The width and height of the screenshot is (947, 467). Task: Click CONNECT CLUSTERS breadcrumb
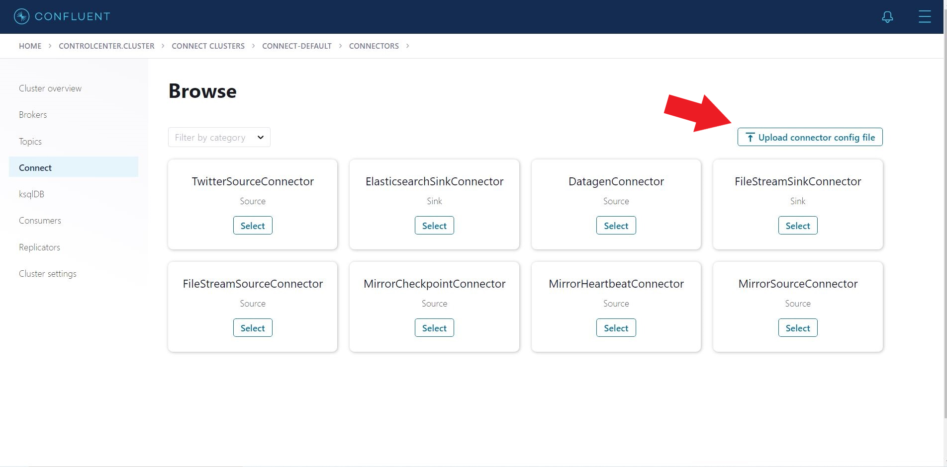pos(208,46)
